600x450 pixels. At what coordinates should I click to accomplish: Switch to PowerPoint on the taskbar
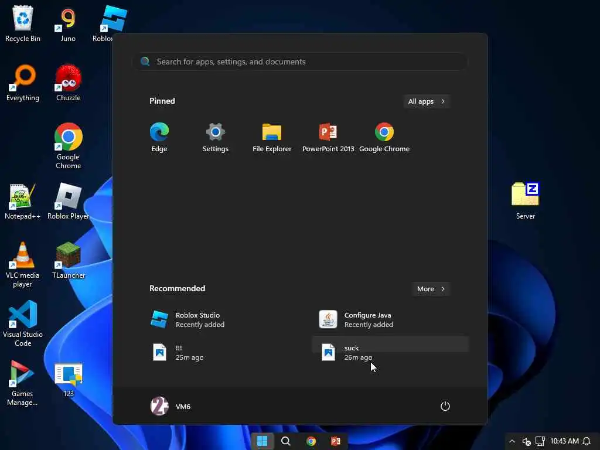336,441
